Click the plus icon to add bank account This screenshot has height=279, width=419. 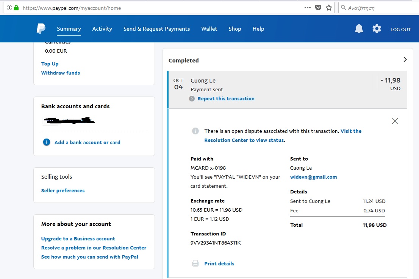pyautogui.click(x=47, y=142)
